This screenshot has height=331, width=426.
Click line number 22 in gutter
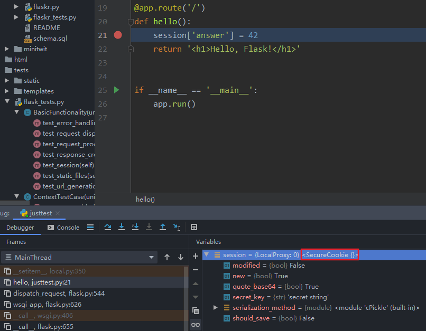[x=103, y=49]
